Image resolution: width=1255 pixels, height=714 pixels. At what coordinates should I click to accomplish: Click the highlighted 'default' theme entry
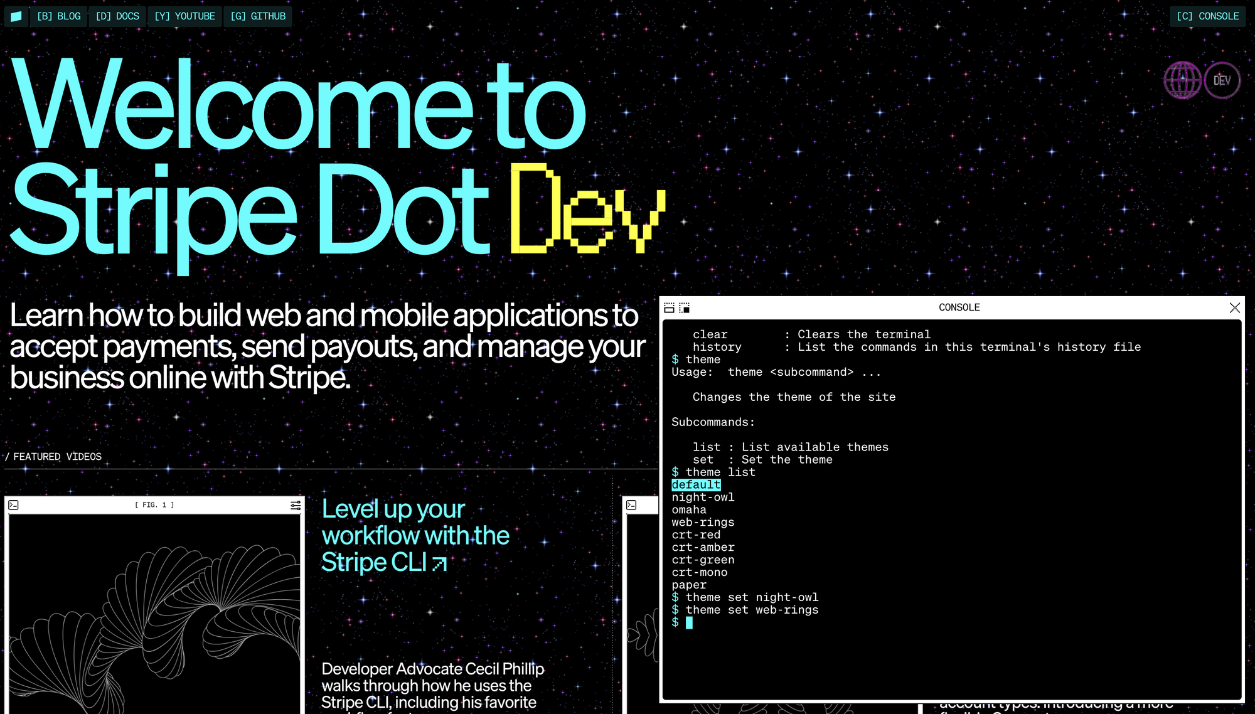(x=696, y=485)
